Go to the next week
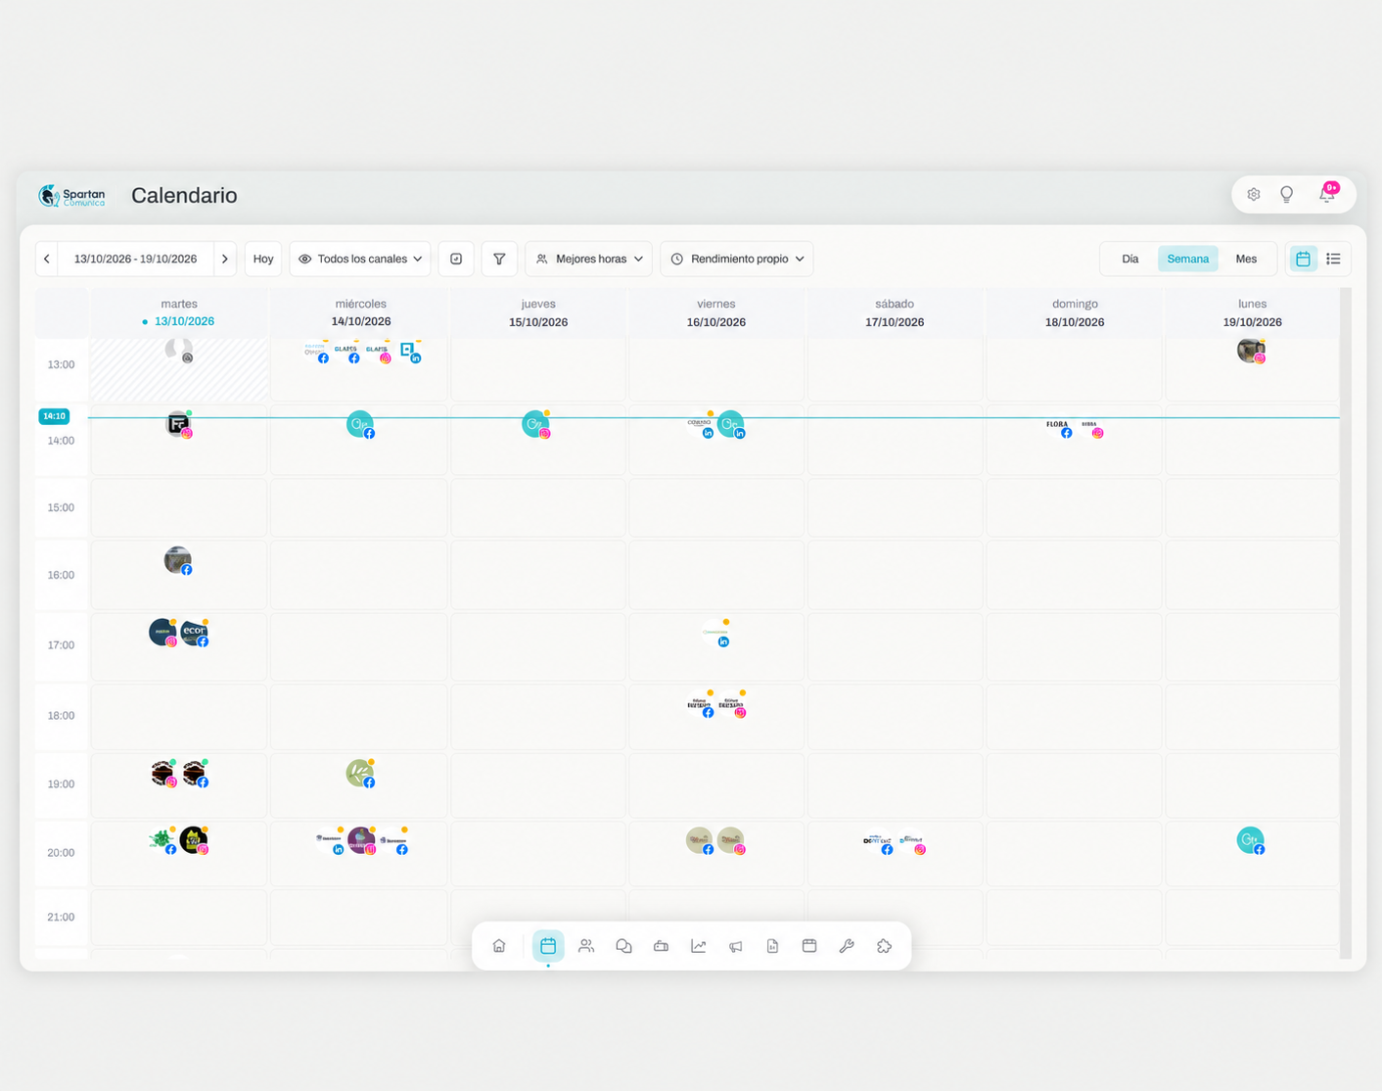This screenshot has height=1091, width=1382. [225, 259]
